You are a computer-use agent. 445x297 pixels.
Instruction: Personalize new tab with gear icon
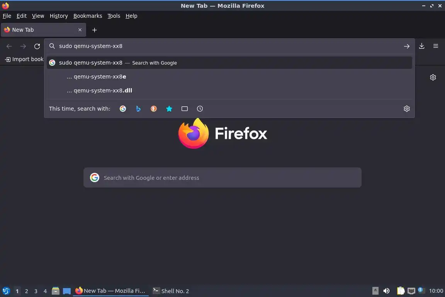(x=433, y=77)
